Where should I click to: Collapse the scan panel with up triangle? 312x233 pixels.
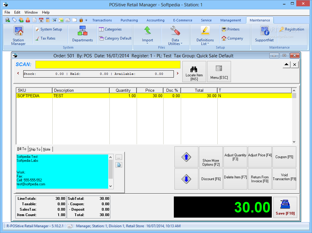(286, 65)
